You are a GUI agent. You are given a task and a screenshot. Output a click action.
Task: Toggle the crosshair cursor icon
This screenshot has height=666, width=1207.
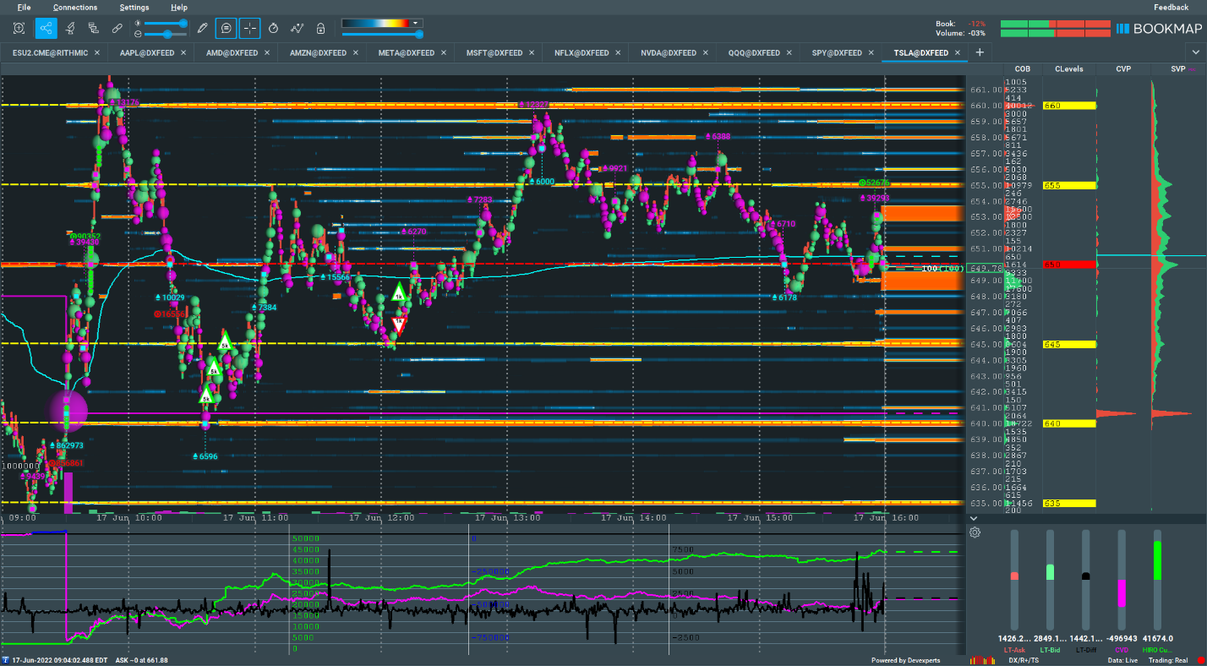(x=250, y=28)
